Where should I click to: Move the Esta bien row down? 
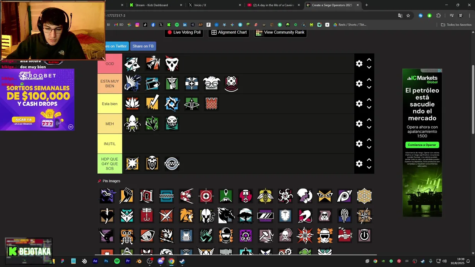[369, 108]
